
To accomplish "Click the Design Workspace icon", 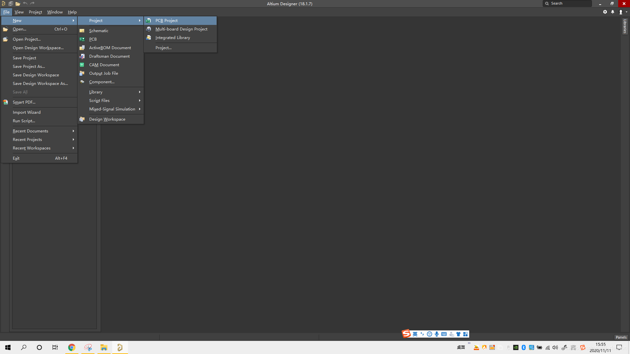I will [82, 119].
